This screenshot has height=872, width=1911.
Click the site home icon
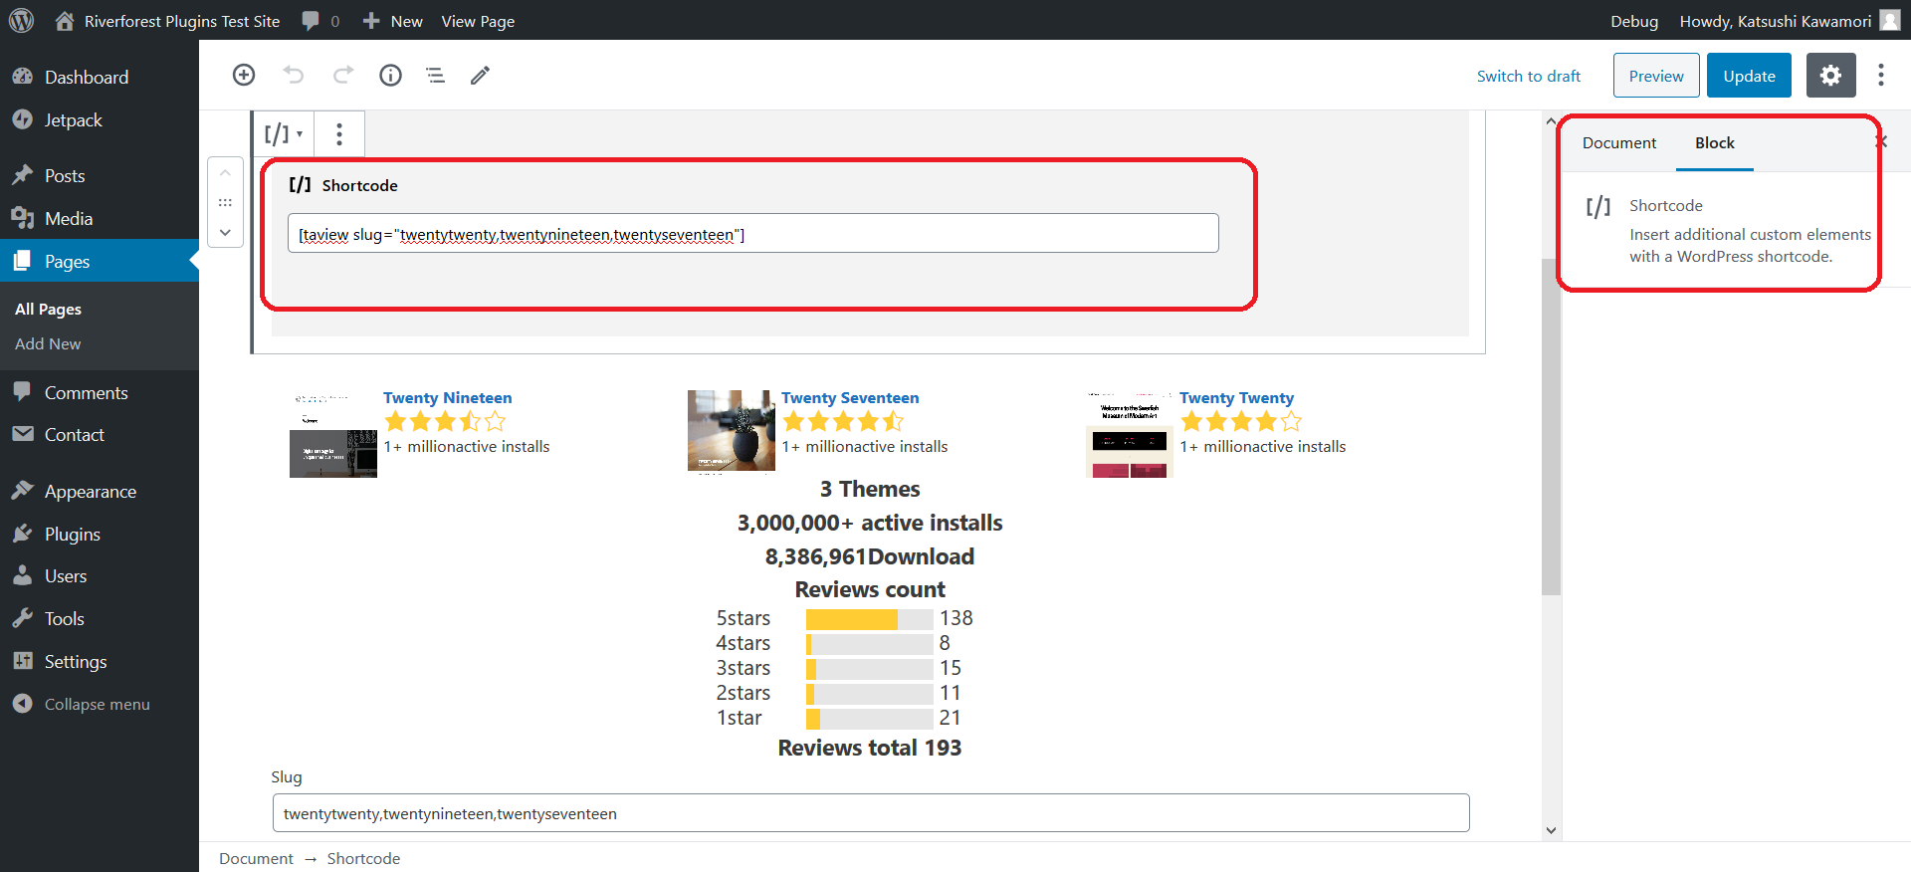coord(65,20)
